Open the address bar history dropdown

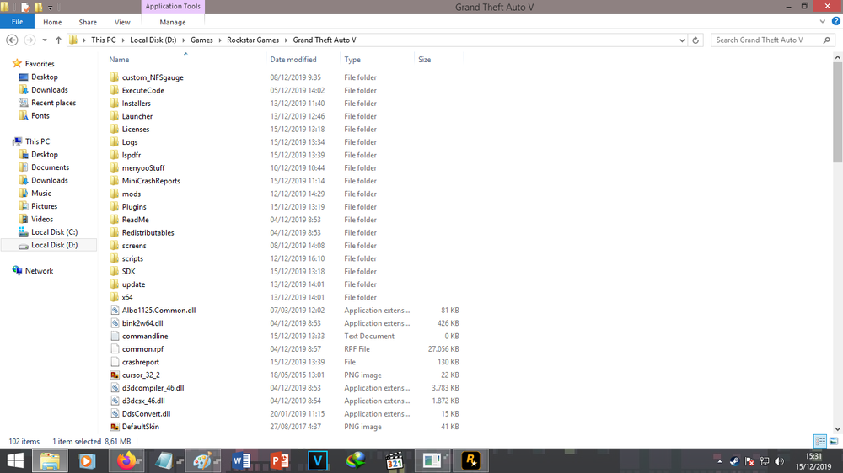[x=682, y=40]
